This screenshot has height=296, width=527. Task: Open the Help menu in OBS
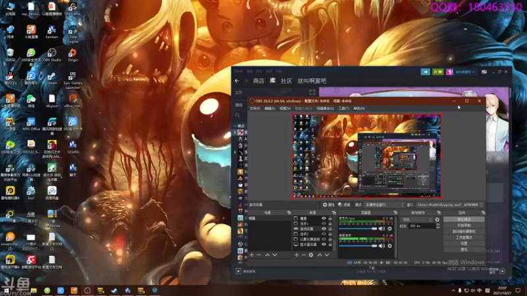359,109
